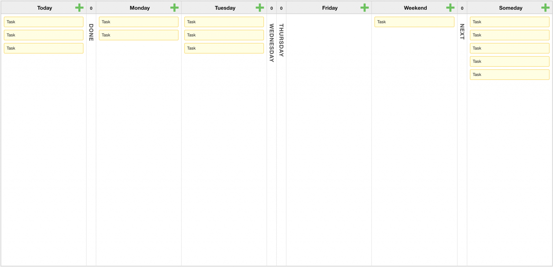Click the plus icon in Tuesday header
Viewport: 553px width, 267px height.
[x=260, y=8]
